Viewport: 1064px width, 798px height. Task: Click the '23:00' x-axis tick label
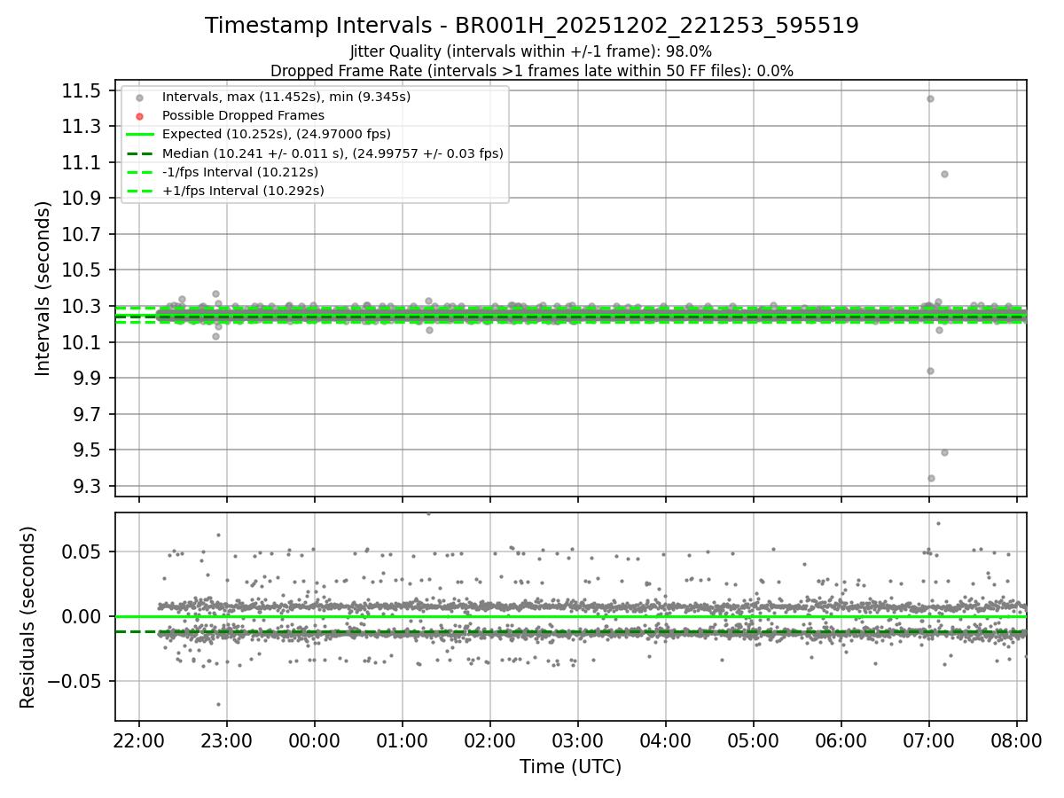(226, 740)
